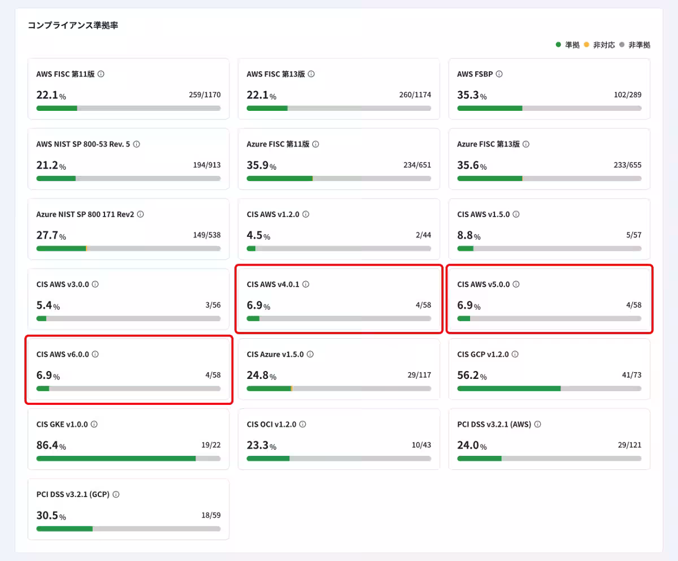
Task: Click the CIS GKE v1.0.0 progress bar
Action: pos(128,459)
